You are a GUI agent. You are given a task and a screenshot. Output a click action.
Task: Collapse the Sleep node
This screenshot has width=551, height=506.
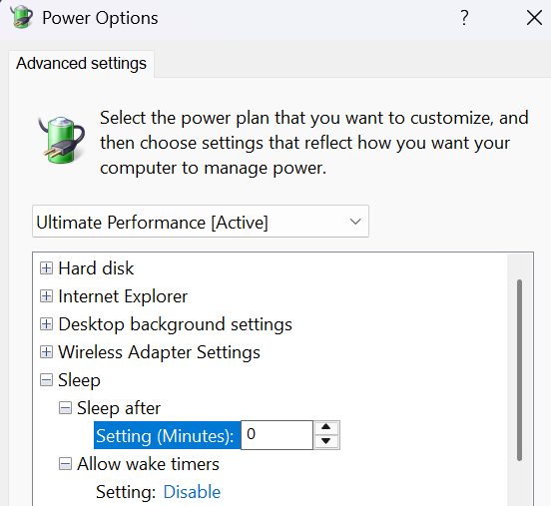click(x=46, y=380)
